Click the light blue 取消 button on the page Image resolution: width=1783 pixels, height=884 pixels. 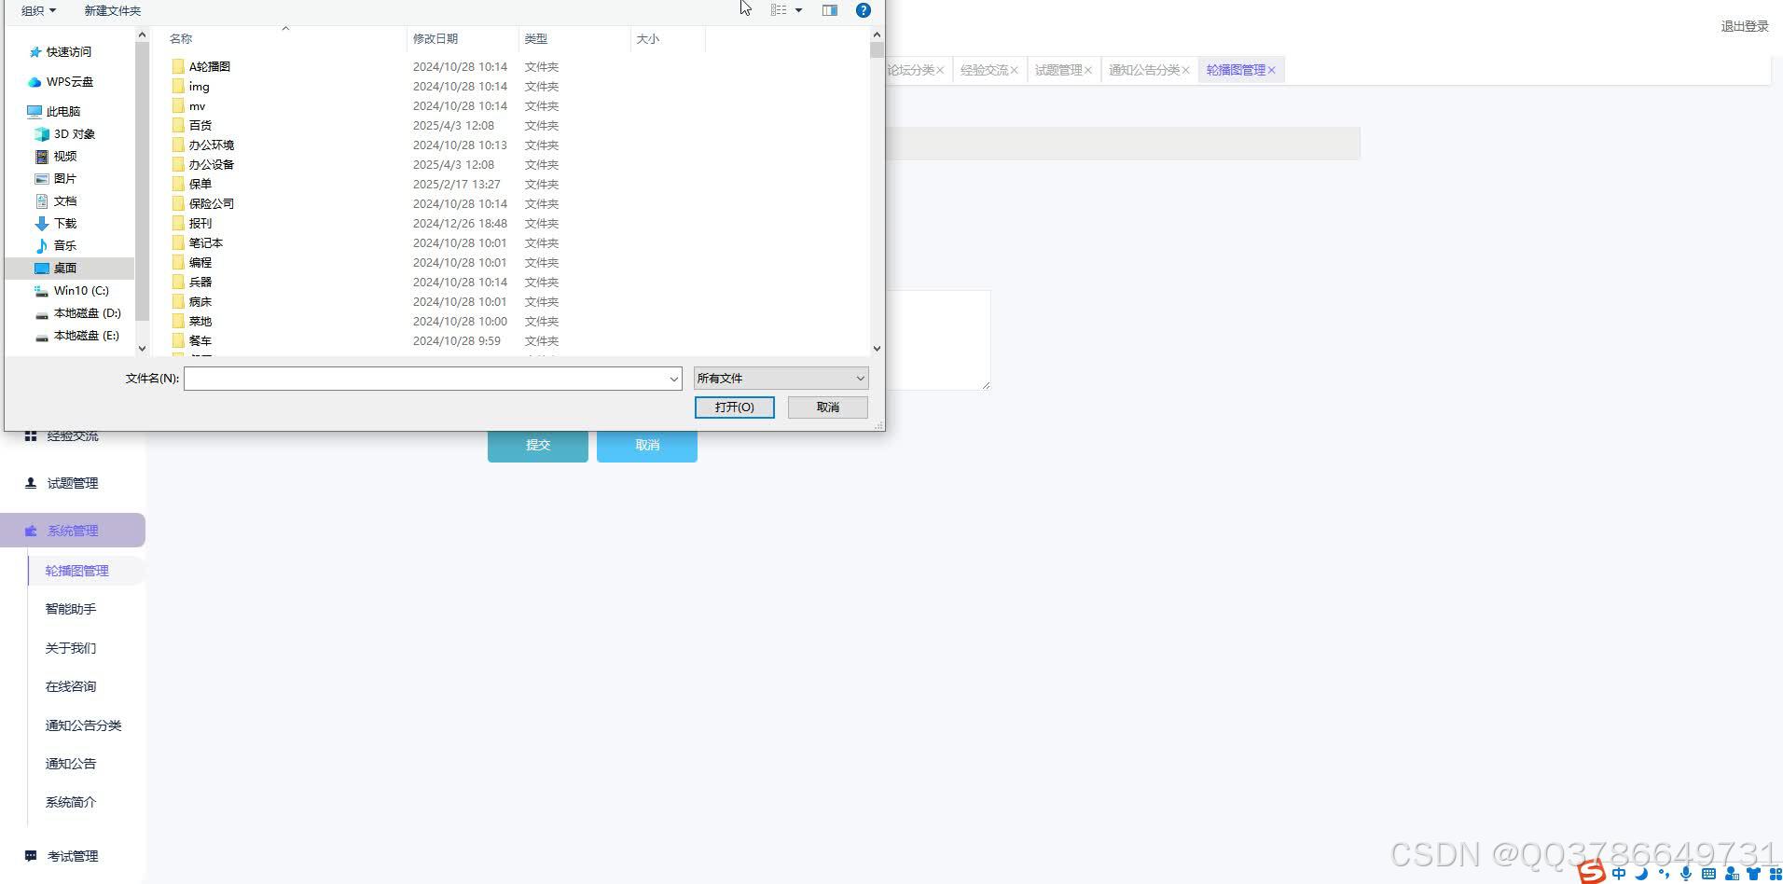[x=647, y=445]
